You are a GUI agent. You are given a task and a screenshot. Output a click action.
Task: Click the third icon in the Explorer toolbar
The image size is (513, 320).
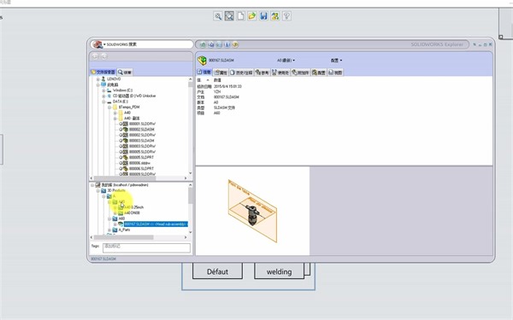pyautogui.click(x=219, y=44)
